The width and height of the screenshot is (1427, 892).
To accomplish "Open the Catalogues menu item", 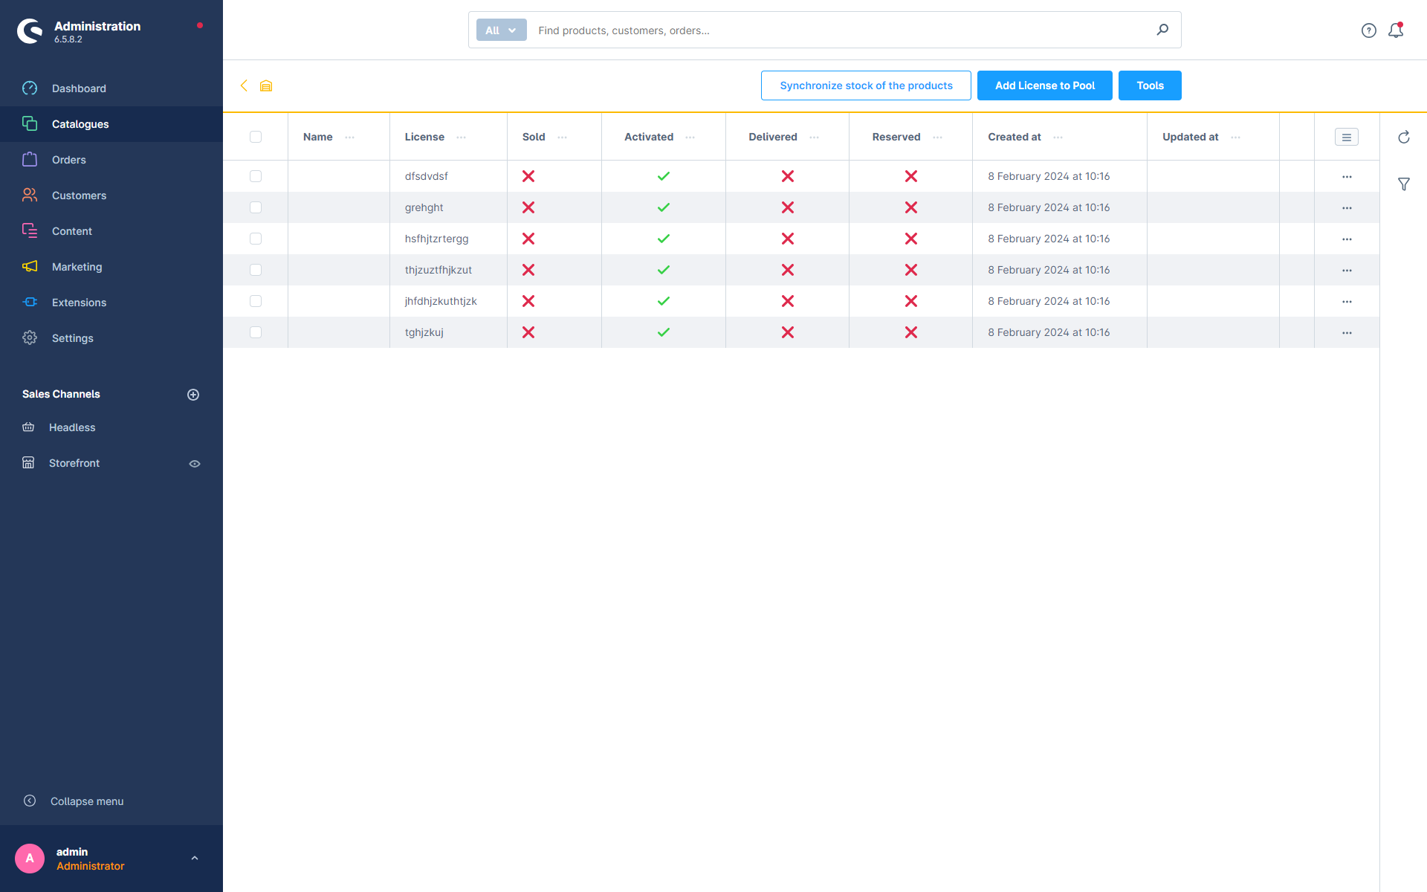I will (x=111, y=124).
